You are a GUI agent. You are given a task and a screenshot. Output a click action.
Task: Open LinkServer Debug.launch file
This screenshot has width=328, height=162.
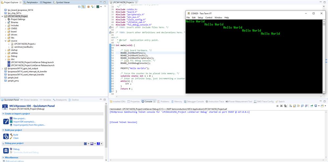[32, 62]
